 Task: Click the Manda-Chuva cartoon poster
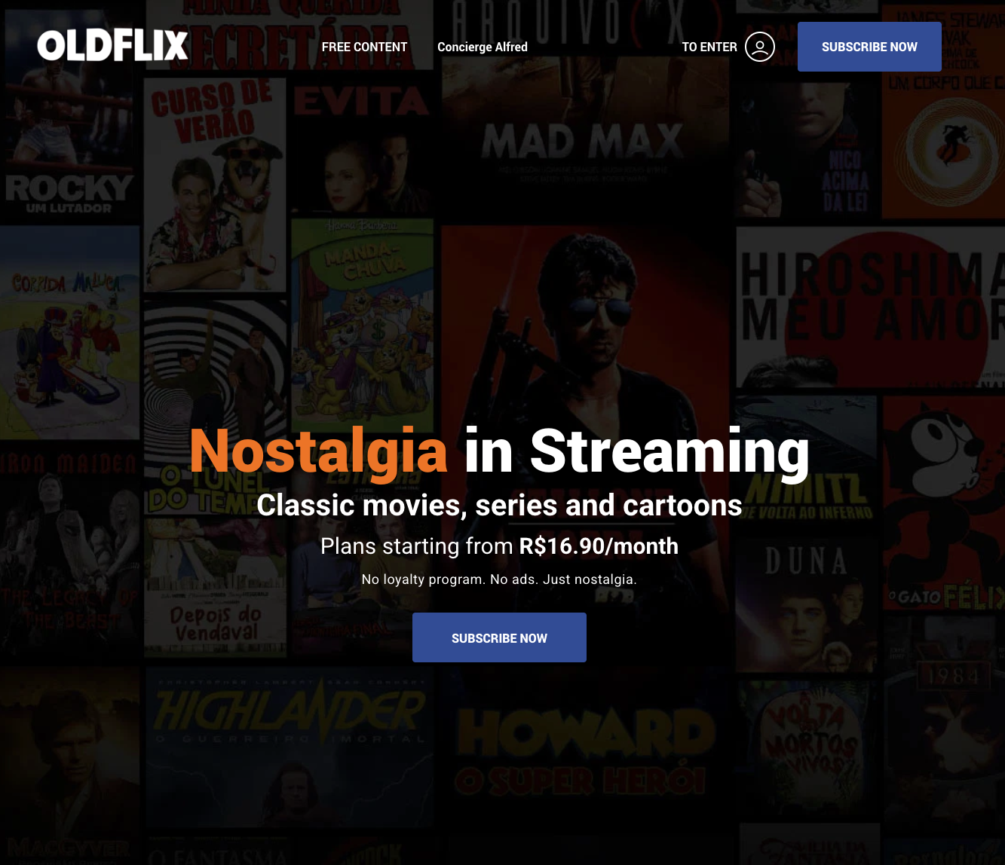[364, 324]
